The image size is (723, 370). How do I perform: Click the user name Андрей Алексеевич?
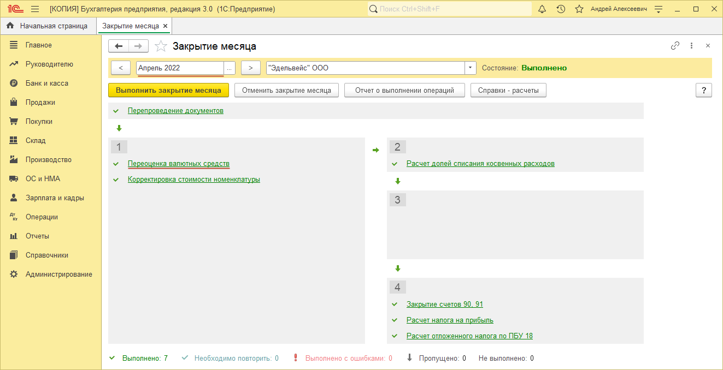point(619,9)
